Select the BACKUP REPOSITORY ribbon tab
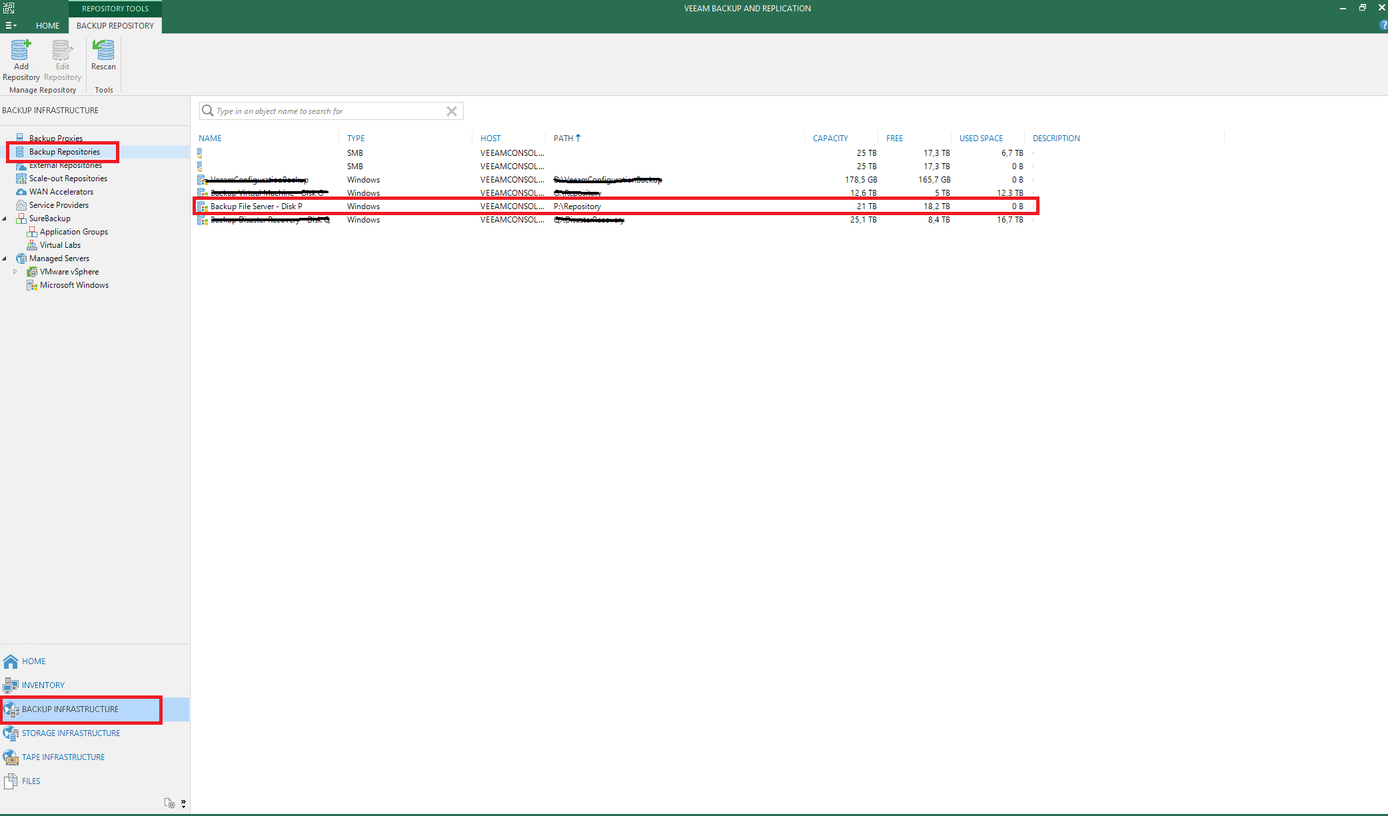 point(115,25)
